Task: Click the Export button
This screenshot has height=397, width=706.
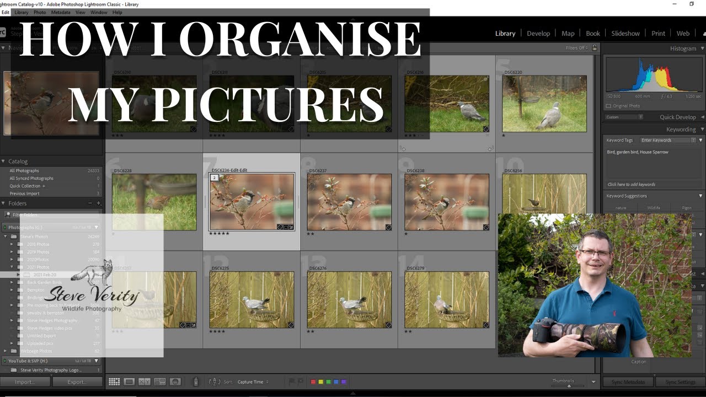Action: click(77, 382)
